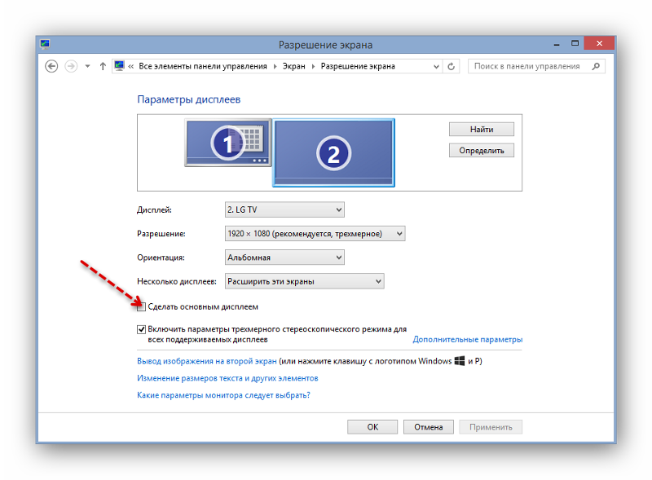Click the search magnifier icon

(596, 66)
